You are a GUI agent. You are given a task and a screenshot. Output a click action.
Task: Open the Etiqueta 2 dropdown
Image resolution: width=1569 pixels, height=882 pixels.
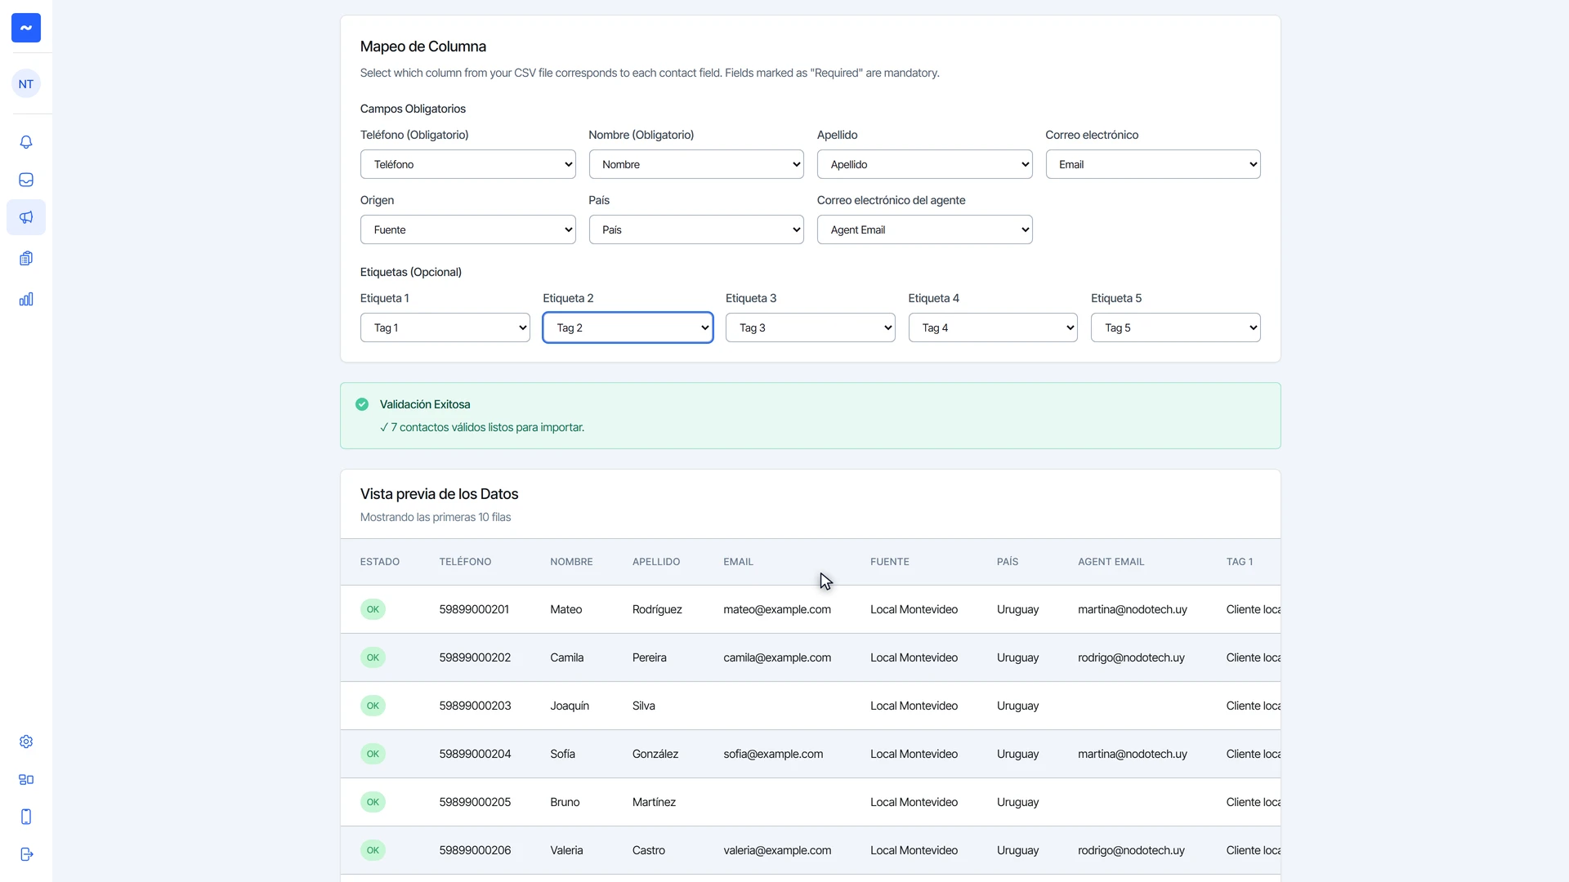(628, 327)
